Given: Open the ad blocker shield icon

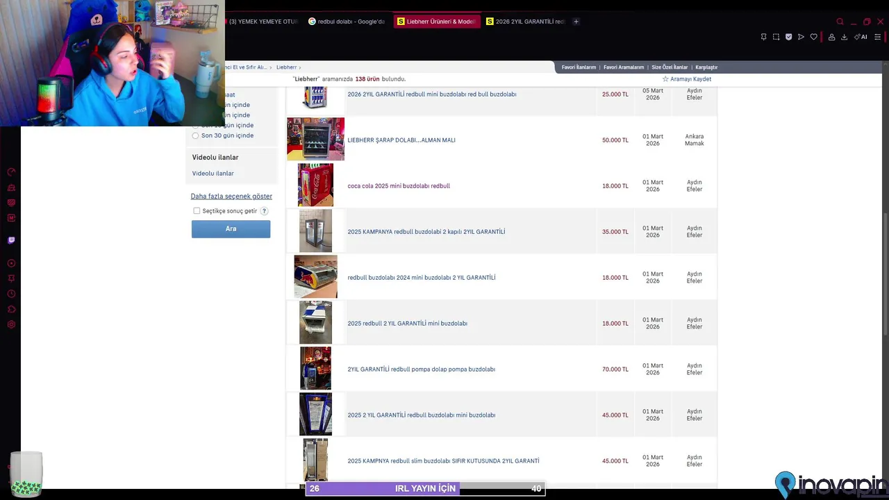Looking at the screenshot, I should point(788,37).
